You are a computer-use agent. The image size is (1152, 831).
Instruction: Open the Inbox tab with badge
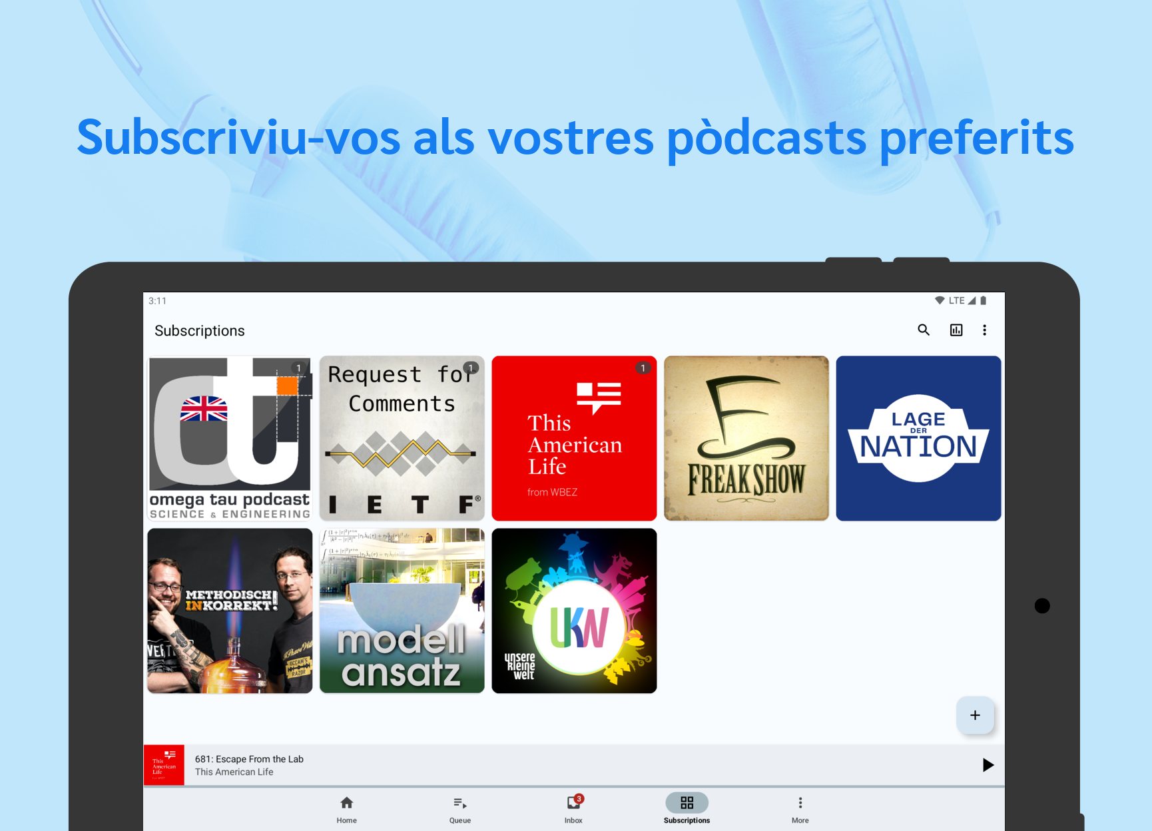point(573,809)
